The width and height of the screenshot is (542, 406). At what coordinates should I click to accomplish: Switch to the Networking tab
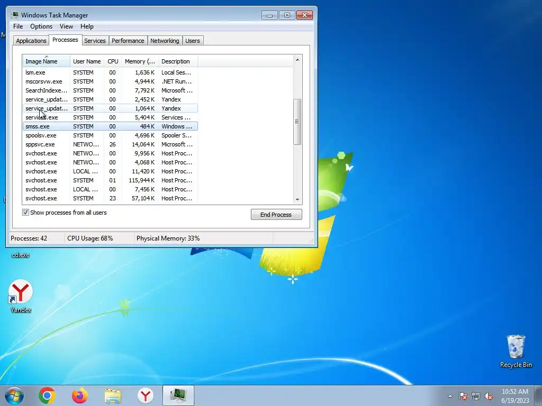[165, 41]
